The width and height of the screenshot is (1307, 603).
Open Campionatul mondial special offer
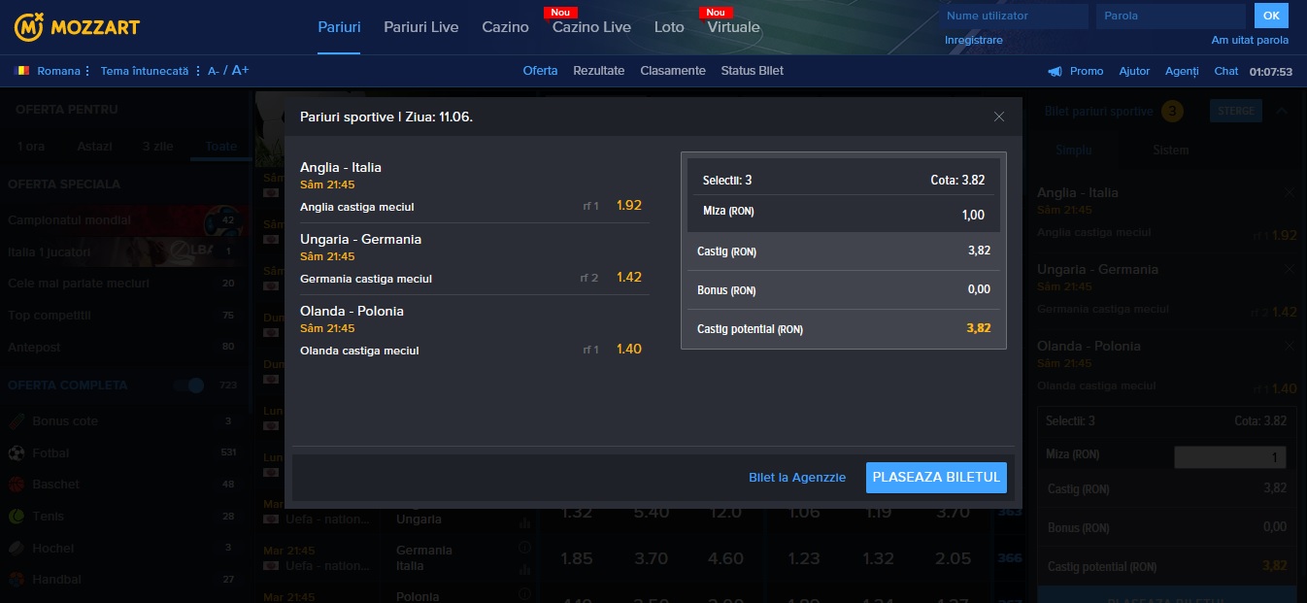124,220
